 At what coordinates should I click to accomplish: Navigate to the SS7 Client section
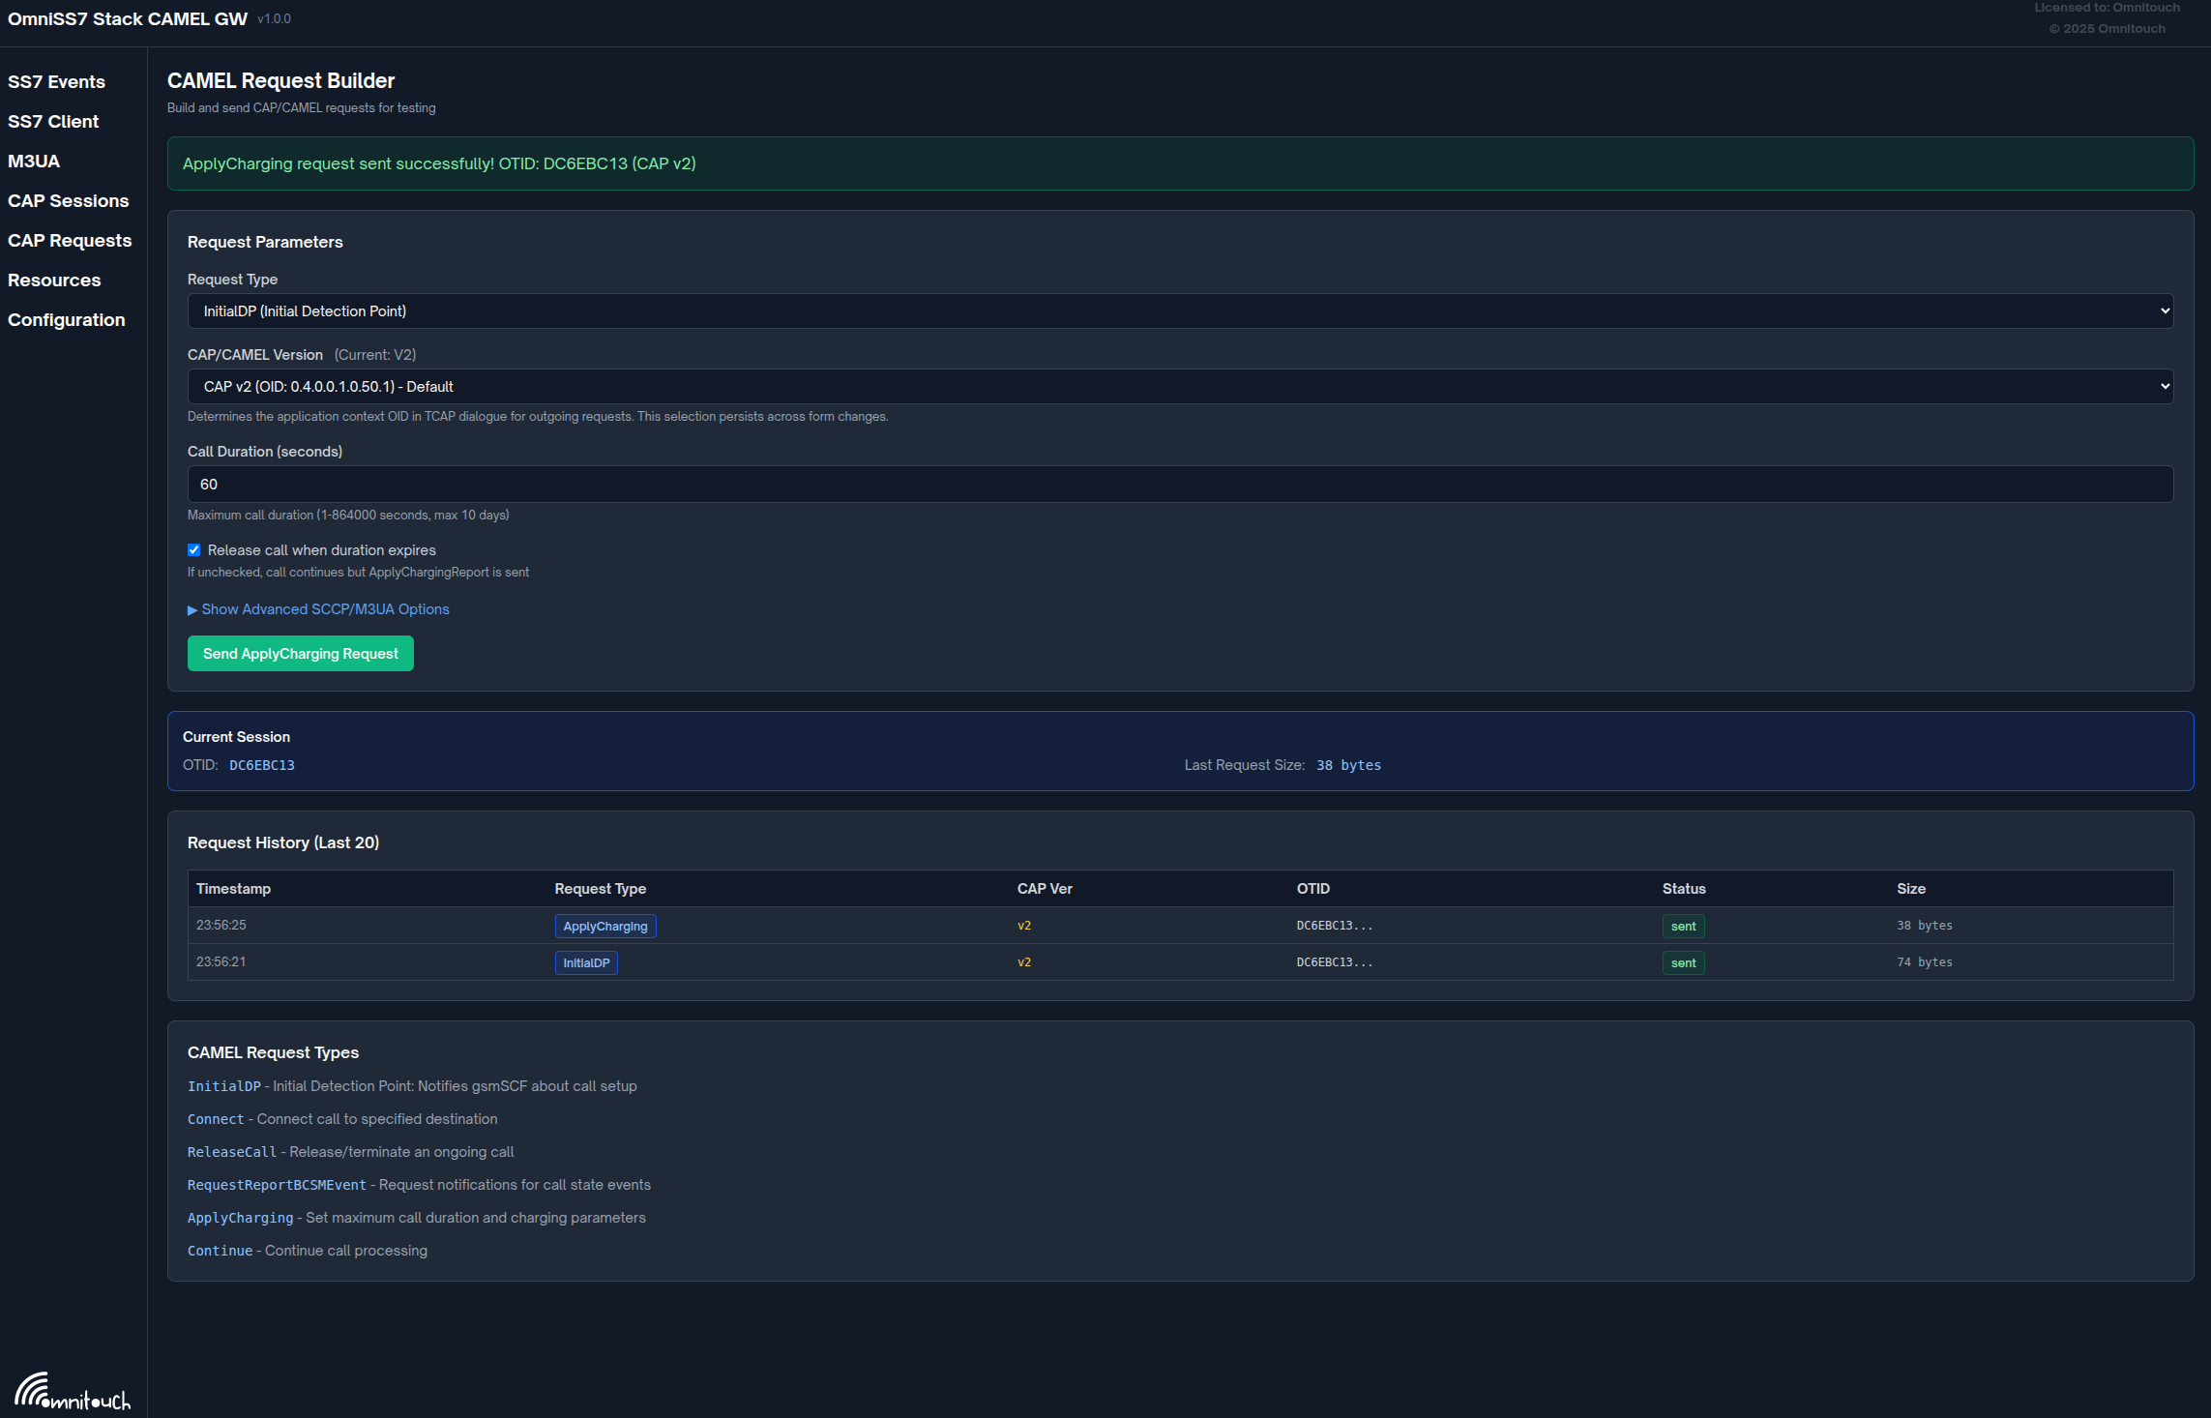53,122
